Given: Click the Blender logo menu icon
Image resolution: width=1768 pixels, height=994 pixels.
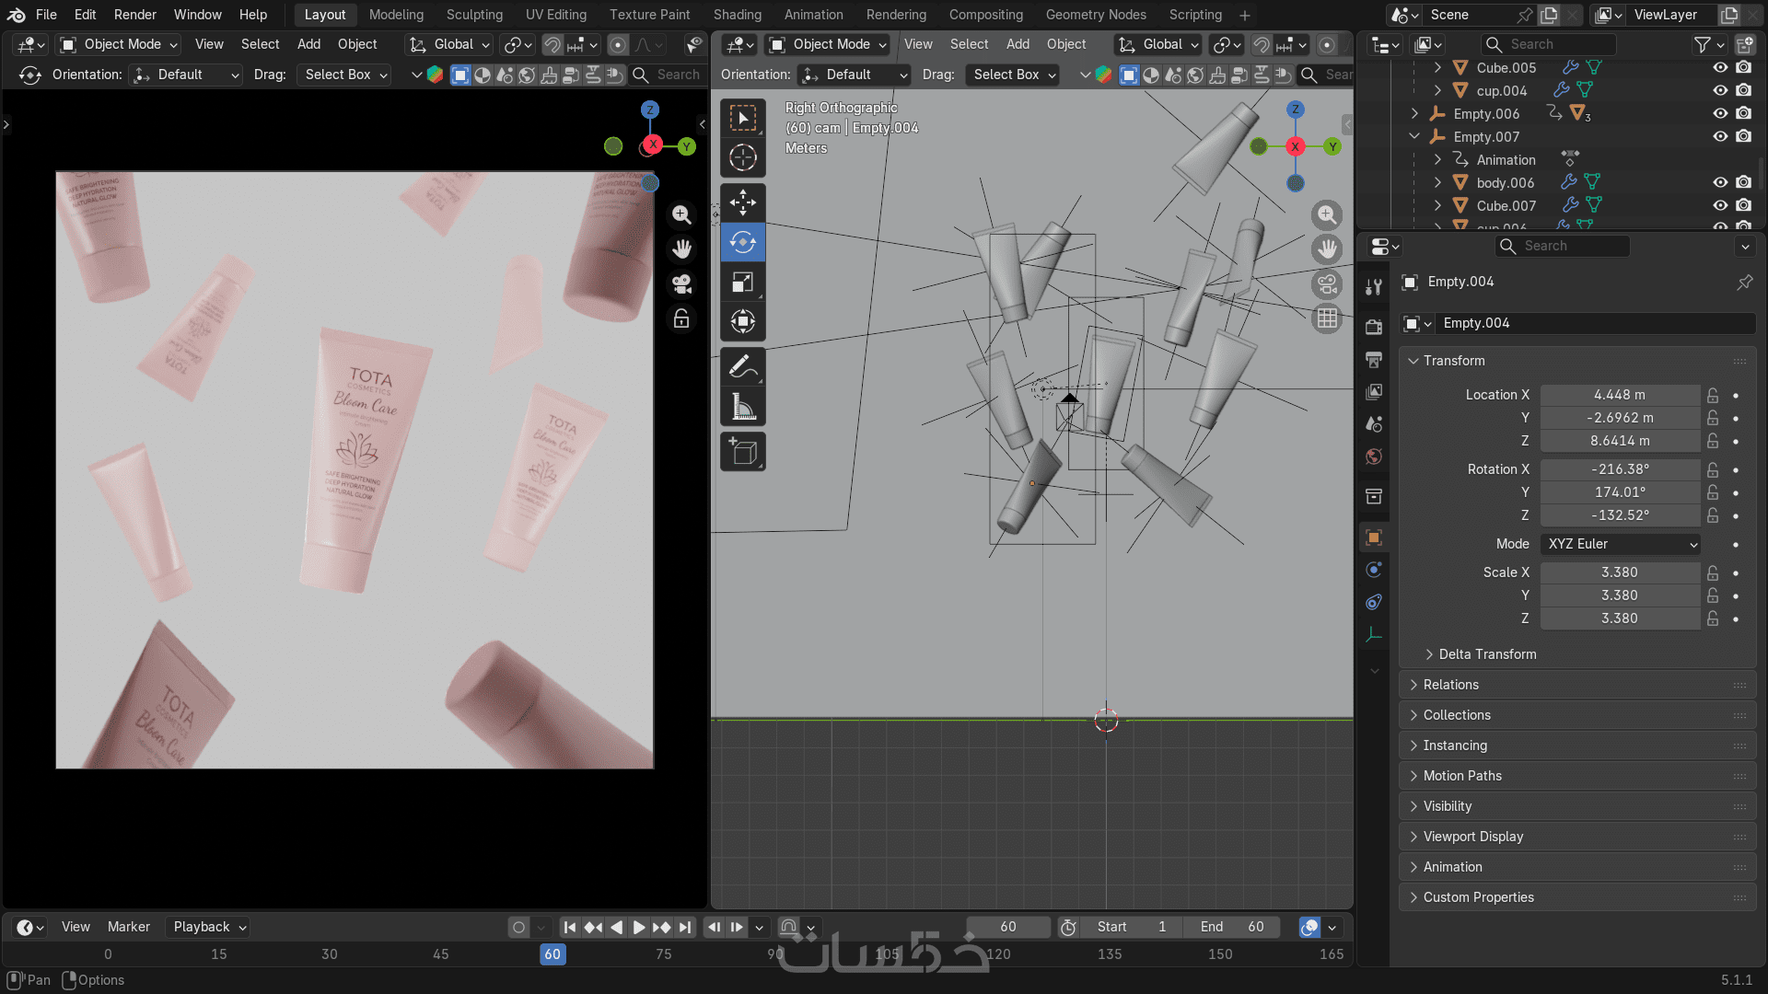Looking at the screenshot, I should coord(16,15).
